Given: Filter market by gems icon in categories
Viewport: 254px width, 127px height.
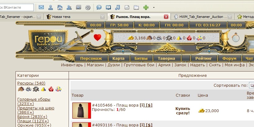Looking at the screenshot, I should [x=58, y=89].
